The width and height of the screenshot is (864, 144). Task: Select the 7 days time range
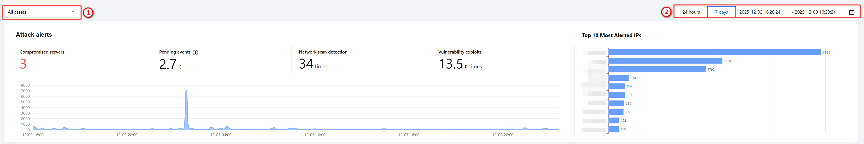tap(721, 12)
